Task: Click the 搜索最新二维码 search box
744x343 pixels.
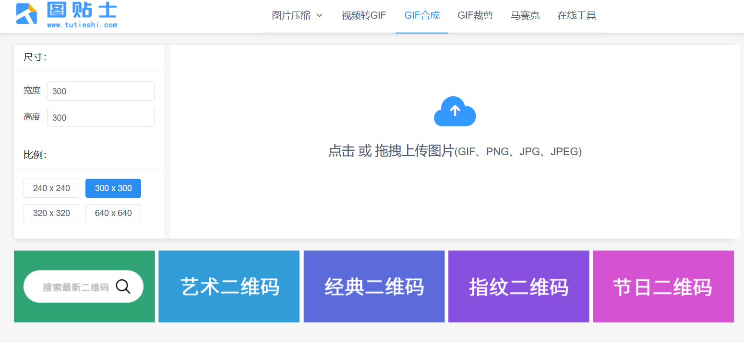Action: (75, 287)
